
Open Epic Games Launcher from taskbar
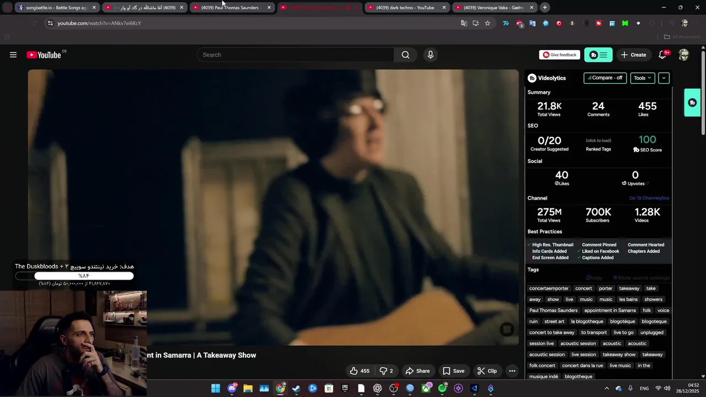click(345, 388)
